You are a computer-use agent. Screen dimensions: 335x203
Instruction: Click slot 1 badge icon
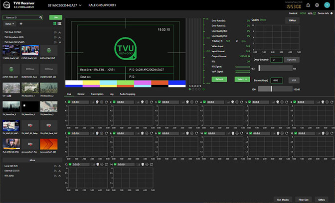[x=97, y=102]
